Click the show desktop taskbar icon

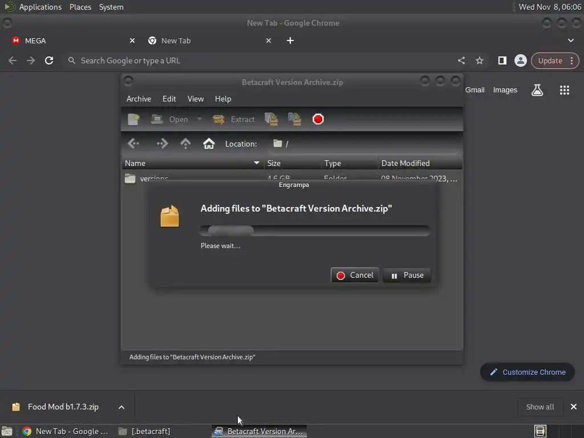coord(7,431)
